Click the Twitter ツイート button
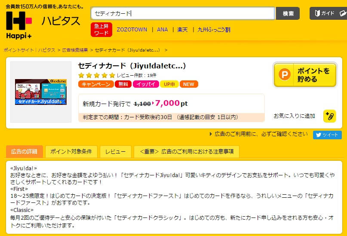 [327, 135]
